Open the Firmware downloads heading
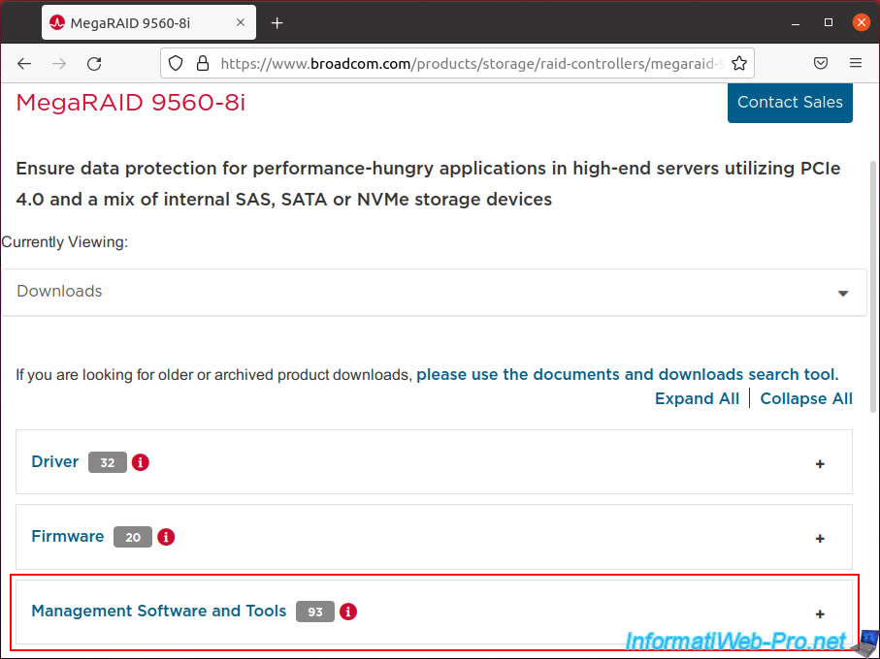Image resolution: width=880 pixels, height=659 pixels. (67, 536)
